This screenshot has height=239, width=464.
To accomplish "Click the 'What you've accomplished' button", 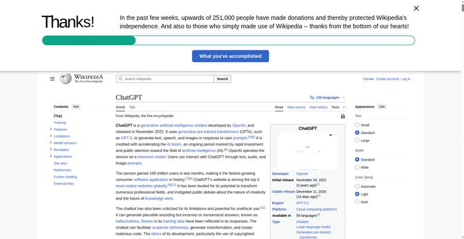I will click(x=230, y=56).
